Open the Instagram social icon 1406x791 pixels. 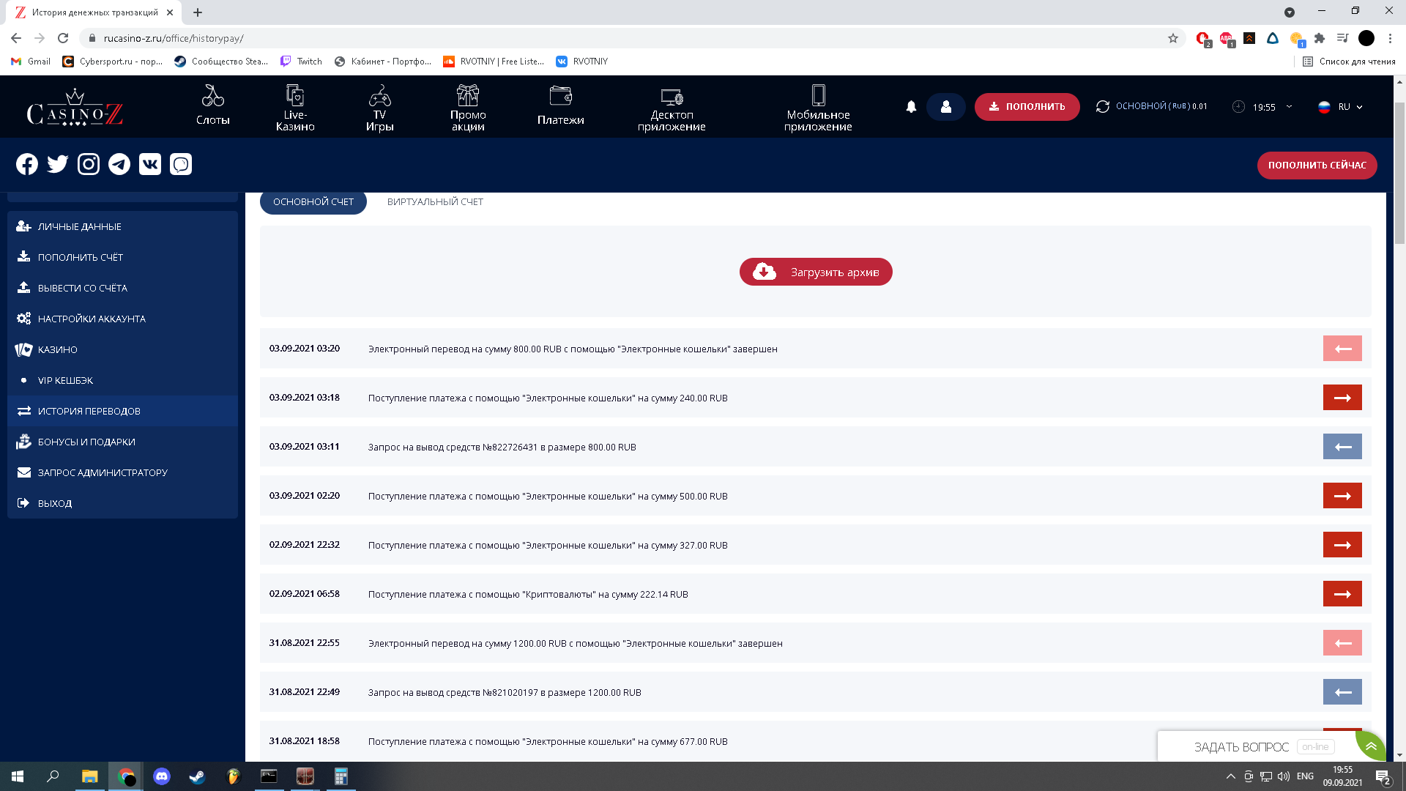tap(89, 164)
